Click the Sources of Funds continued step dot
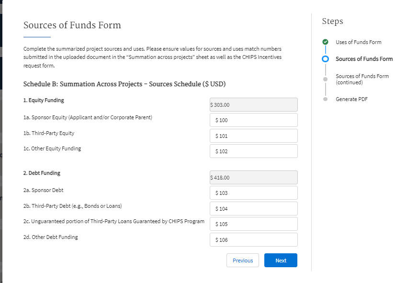 (326, 79)
